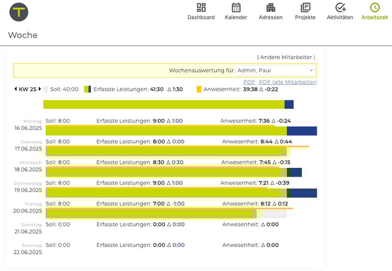This screenshot has width=392, height=271.
Task: Click the round T logo icon
Action: pos(19,12)
